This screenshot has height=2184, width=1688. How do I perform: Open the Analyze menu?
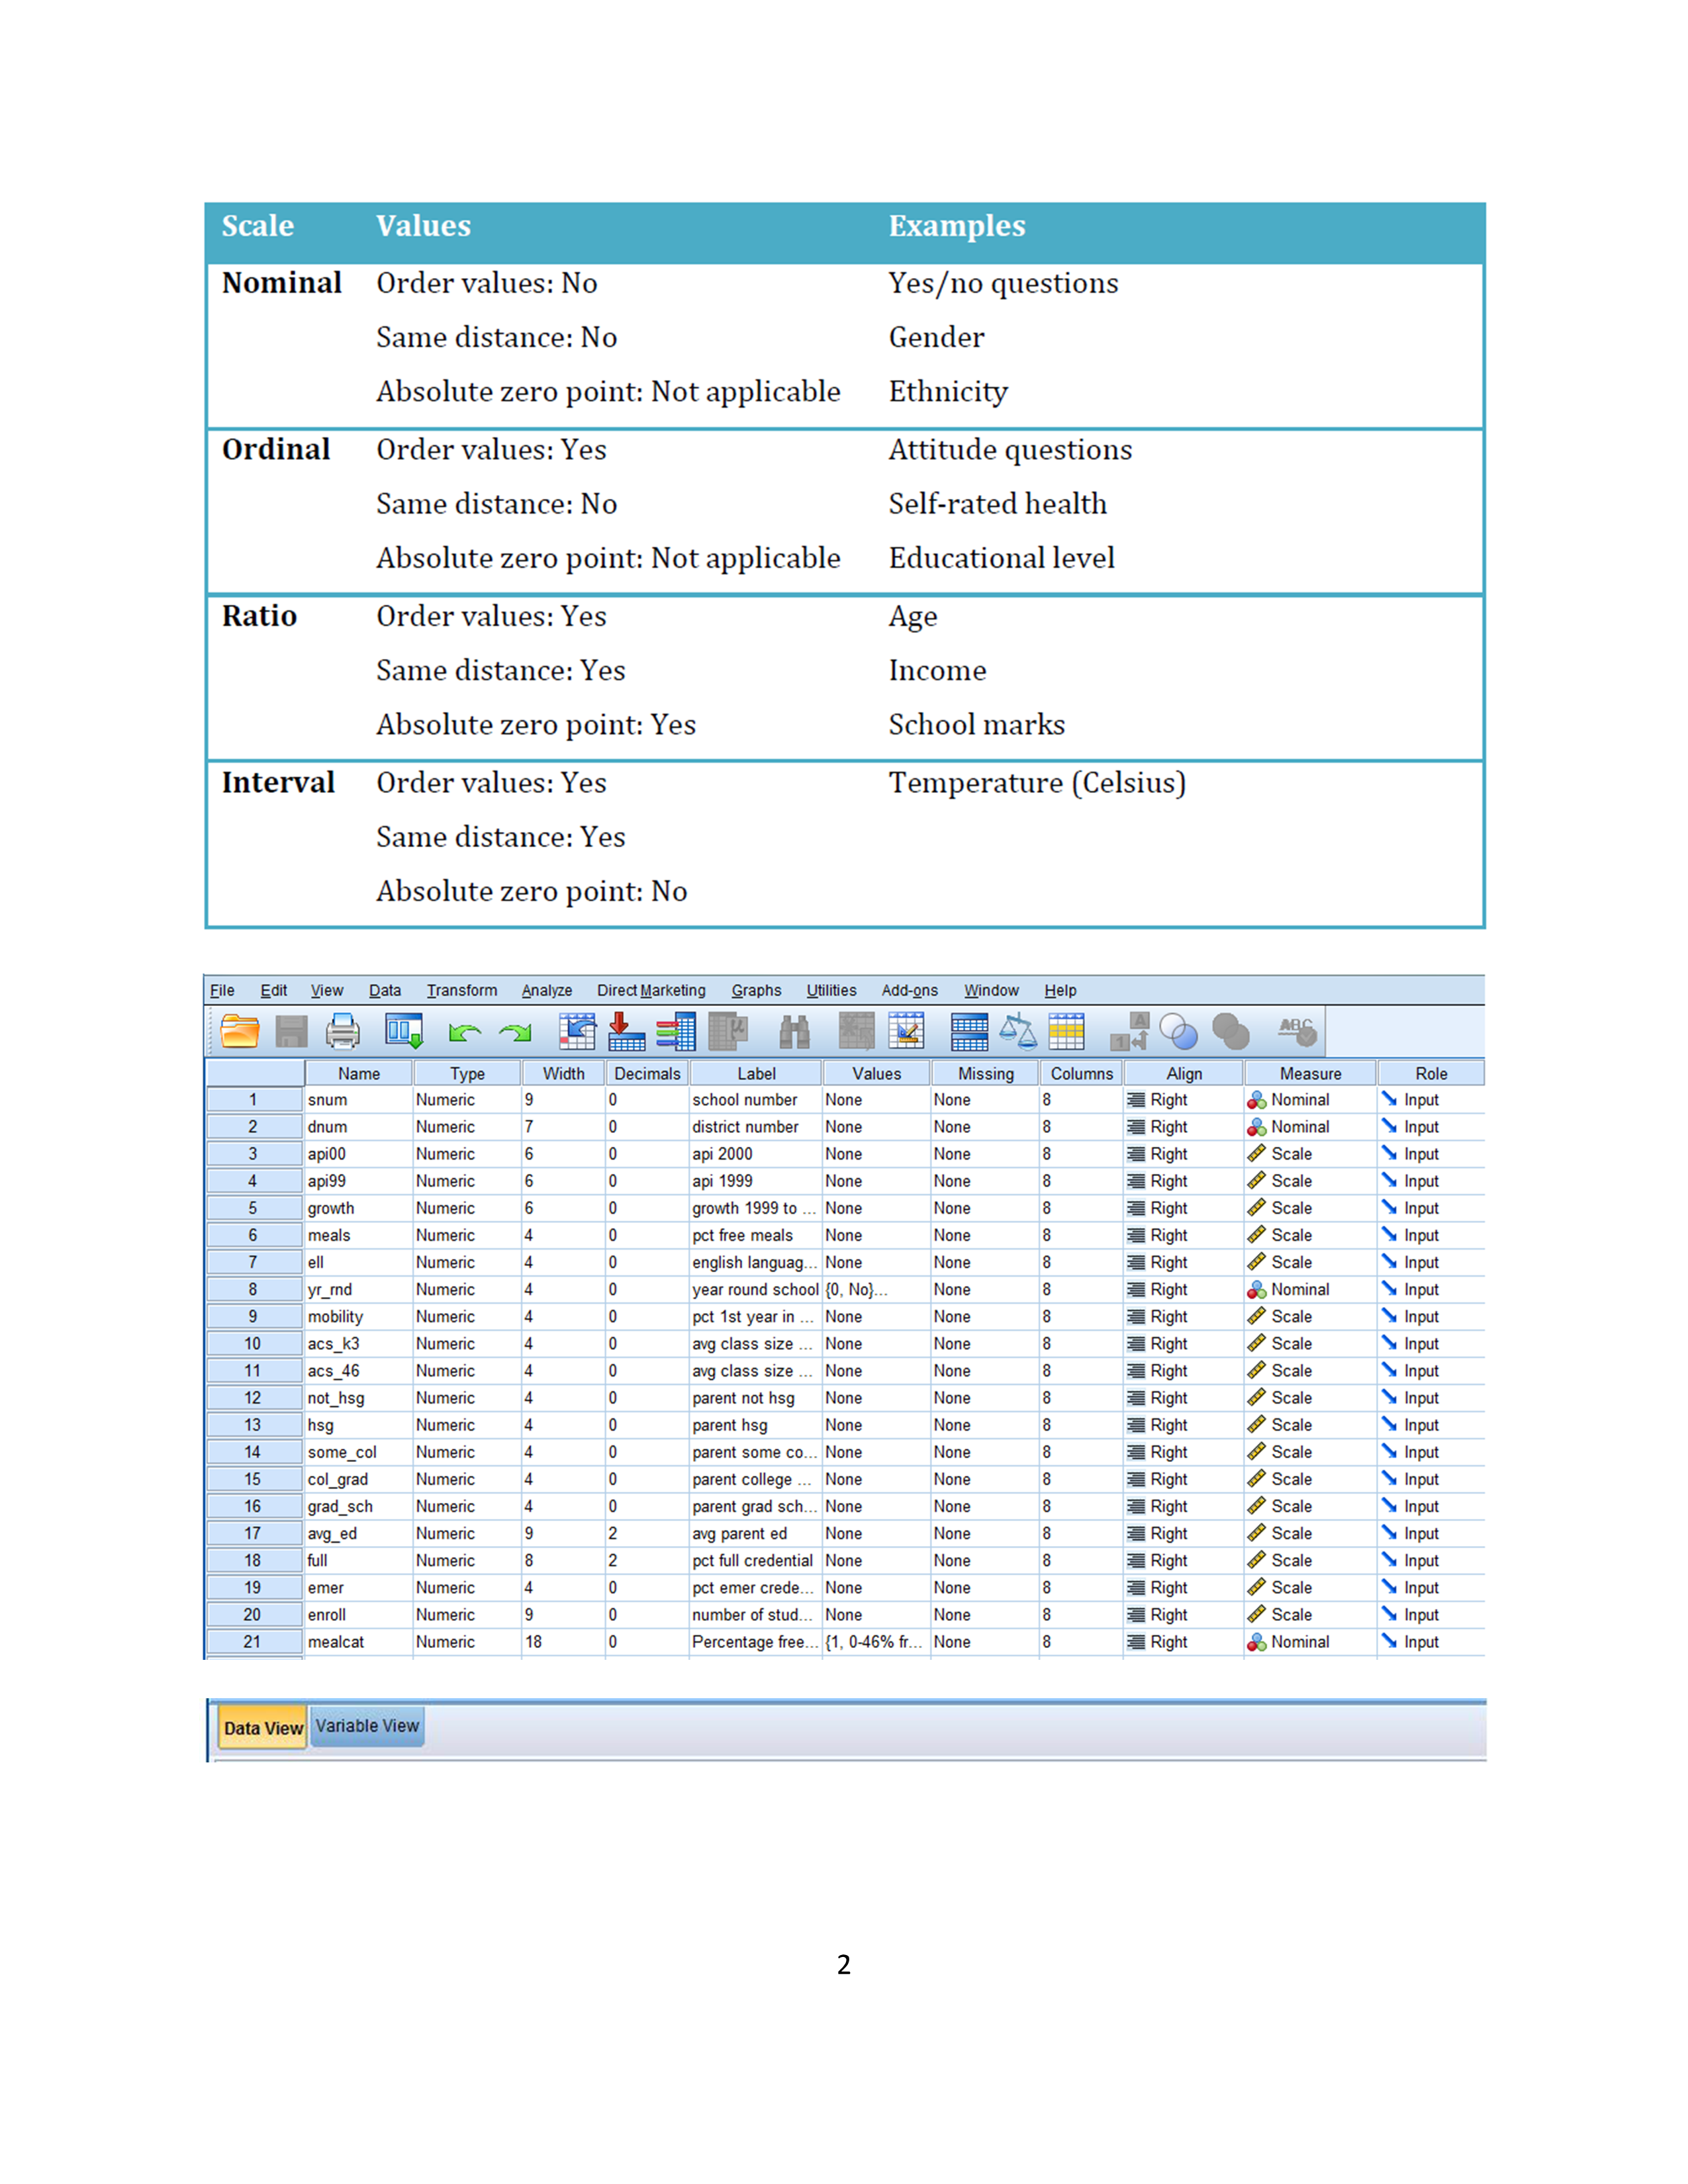(546, 990)
